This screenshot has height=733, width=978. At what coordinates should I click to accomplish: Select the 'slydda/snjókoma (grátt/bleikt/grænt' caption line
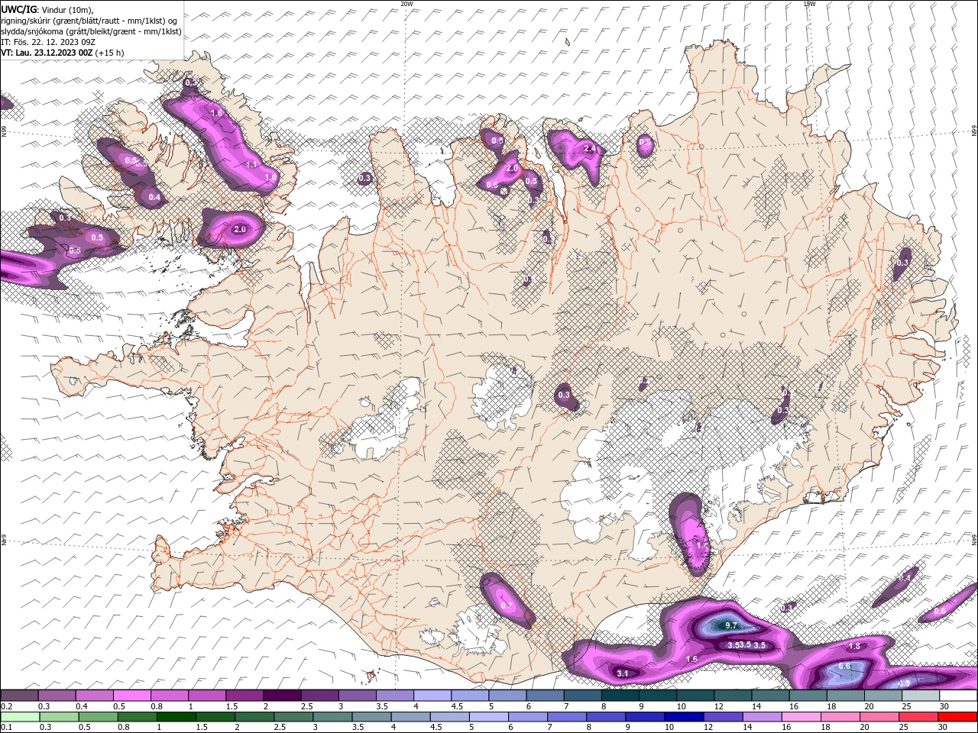tap(91, 31)
